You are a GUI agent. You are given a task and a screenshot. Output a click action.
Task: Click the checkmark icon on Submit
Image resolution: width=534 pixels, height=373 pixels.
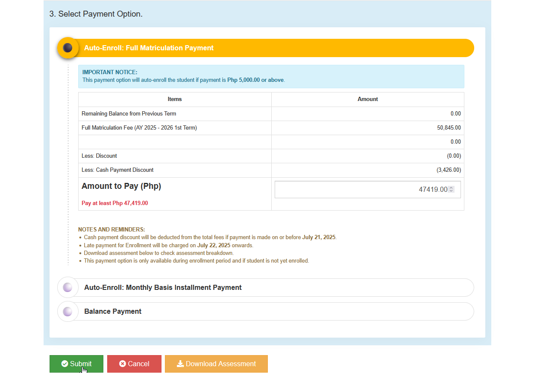[65, 364]
